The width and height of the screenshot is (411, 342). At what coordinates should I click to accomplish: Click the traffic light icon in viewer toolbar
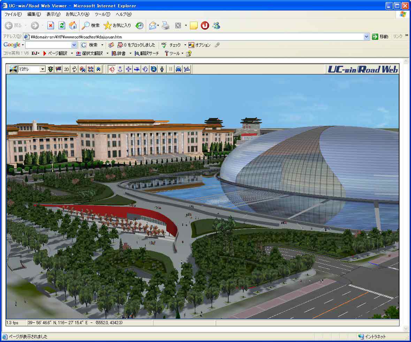50,69
